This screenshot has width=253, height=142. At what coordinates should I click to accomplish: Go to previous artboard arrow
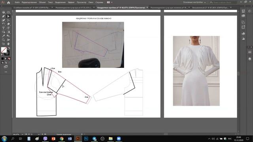pyautogui.click(x=29, y=134)
